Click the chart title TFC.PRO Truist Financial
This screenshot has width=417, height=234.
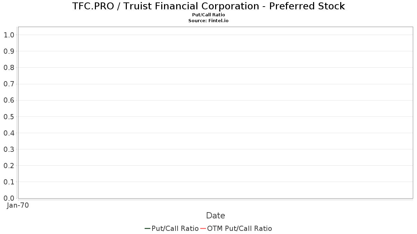[208, 6]
